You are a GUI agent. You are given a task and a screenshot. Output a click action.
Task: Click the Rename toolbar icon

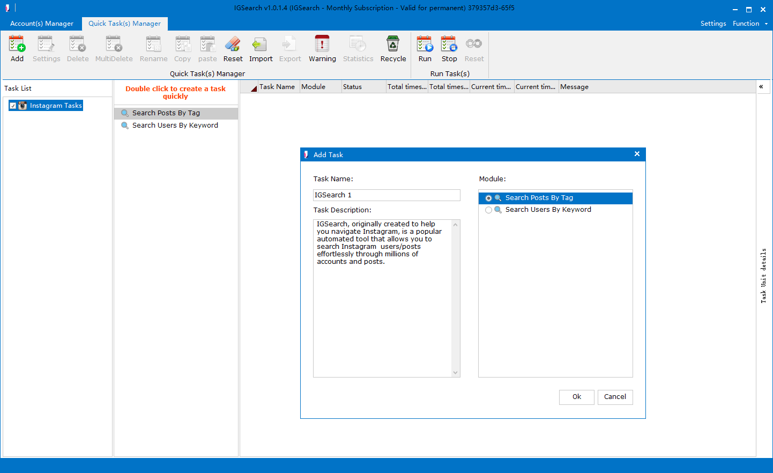point(153,44)
